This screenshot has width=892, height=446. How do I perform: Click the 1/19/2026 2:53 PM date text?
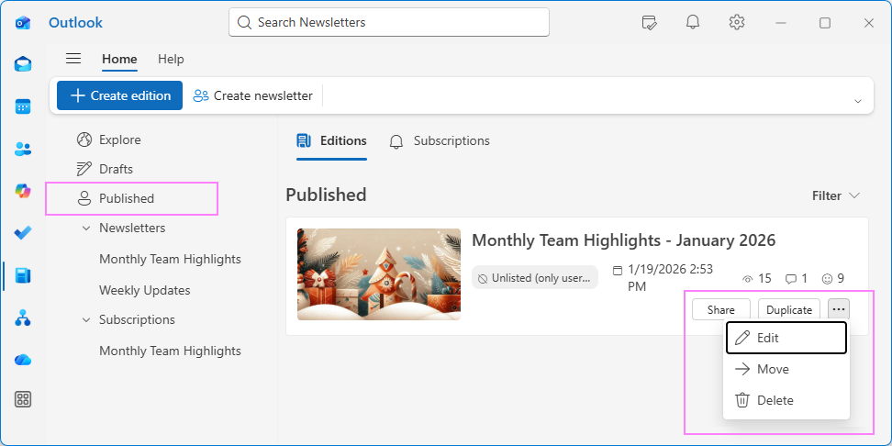pyautogui.click(x=670, y=278)
